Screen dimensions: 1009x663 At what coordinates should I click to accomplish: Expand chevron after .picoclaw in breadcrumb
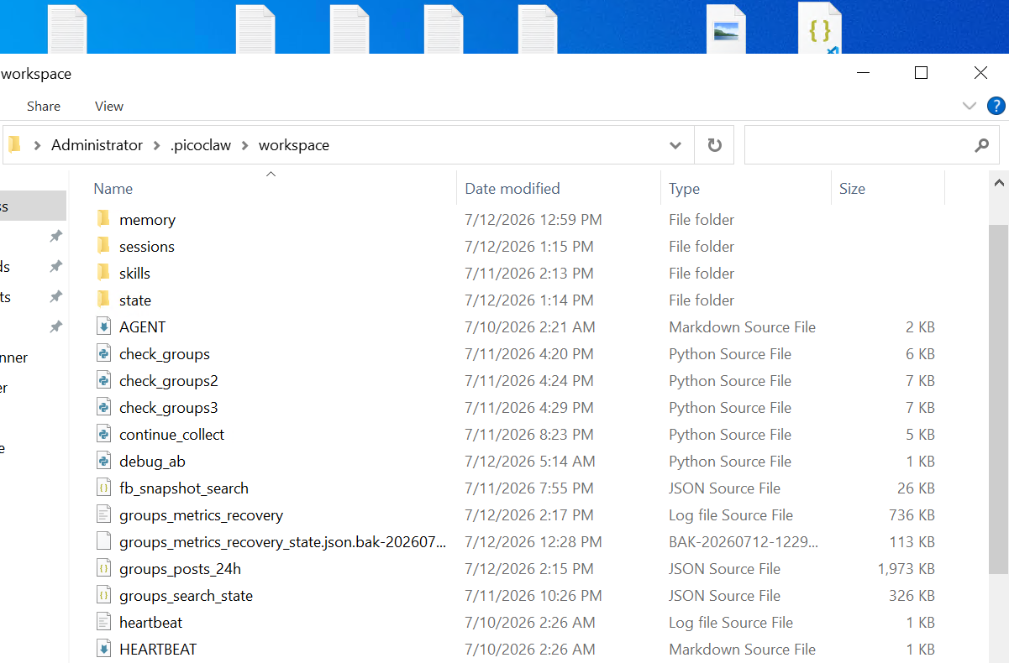(x=245, y=145)
